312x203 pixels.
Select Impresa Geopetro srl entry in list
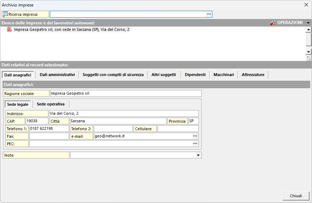pos(72,30)
